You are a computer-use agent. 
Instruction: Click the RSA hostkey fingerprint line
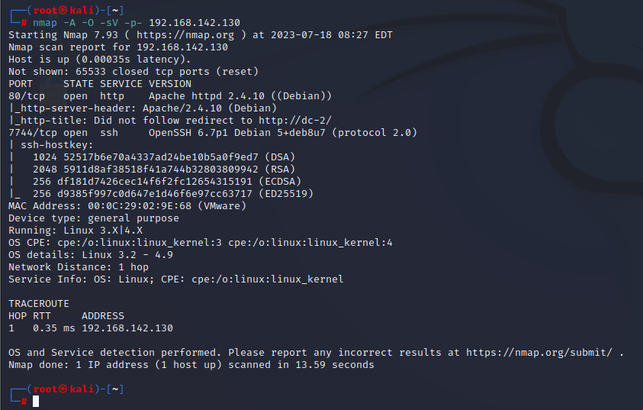click(164, 169)
